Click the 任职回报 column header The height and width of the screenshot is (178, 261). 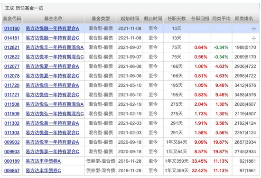200,19
